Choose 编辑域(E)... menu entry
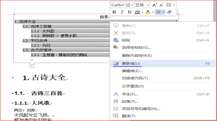Image resolution: width=217 pixels, height=121 pixels. (163, 71)
